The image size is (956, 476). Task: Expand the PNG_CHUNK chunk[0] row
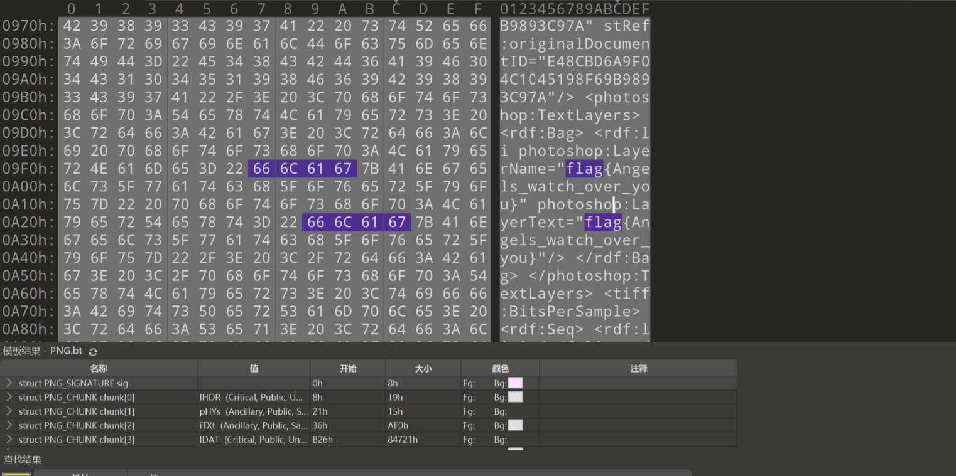(9, 397)
